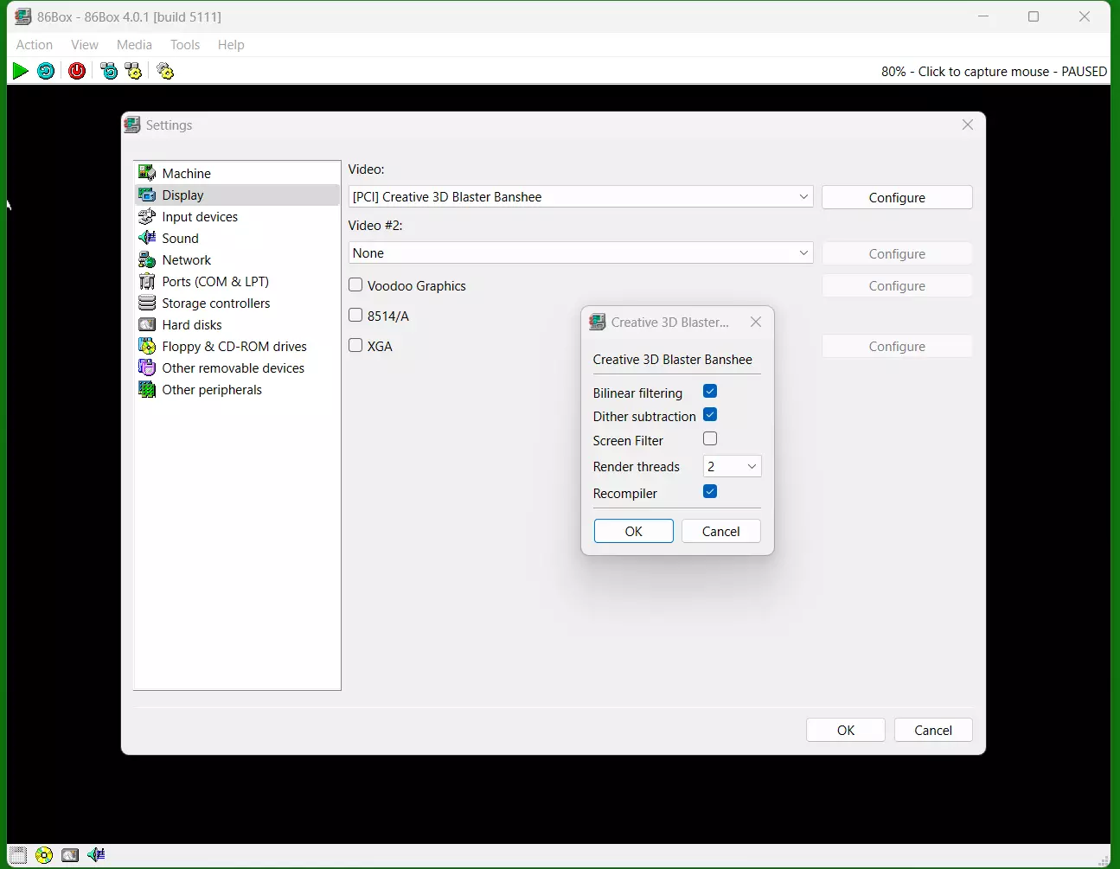Click the green Run/Resume play icon
This screenshot has width=1120, height=869.
[20, 71]
